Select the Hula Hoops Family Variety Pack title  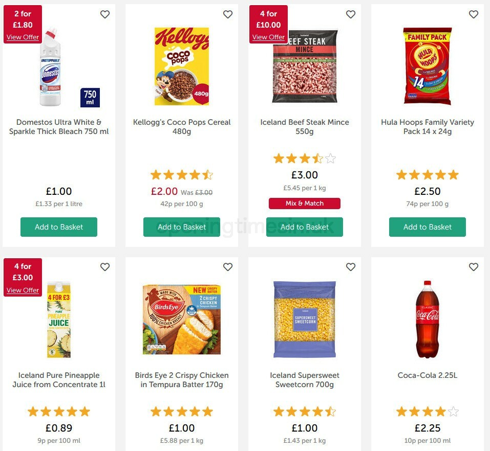point(428,127)
